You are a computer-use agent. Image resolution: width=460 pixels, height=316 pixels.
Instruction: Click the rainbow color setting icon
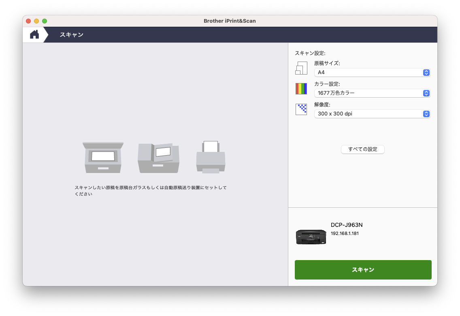tap(301, 89)
